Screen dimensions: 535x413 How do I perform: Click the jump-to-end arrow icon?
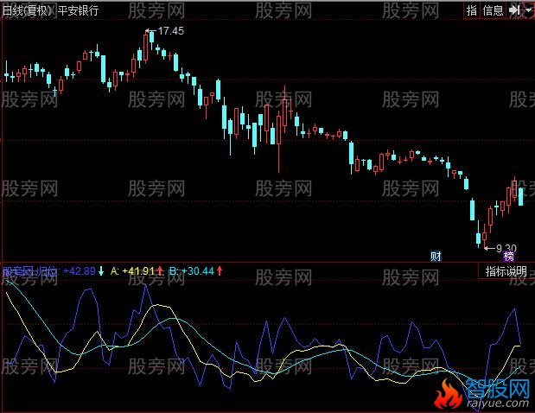tap(514, 10)
